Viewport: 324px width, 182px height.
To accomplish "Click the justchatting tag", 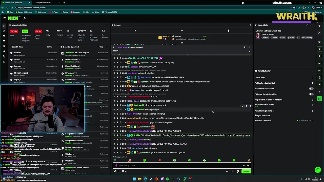I will (307, 37).
